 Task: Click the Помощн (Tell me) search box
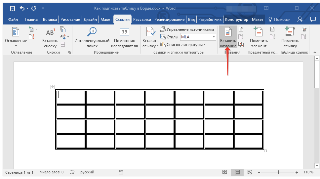click(x=280, y=20)
